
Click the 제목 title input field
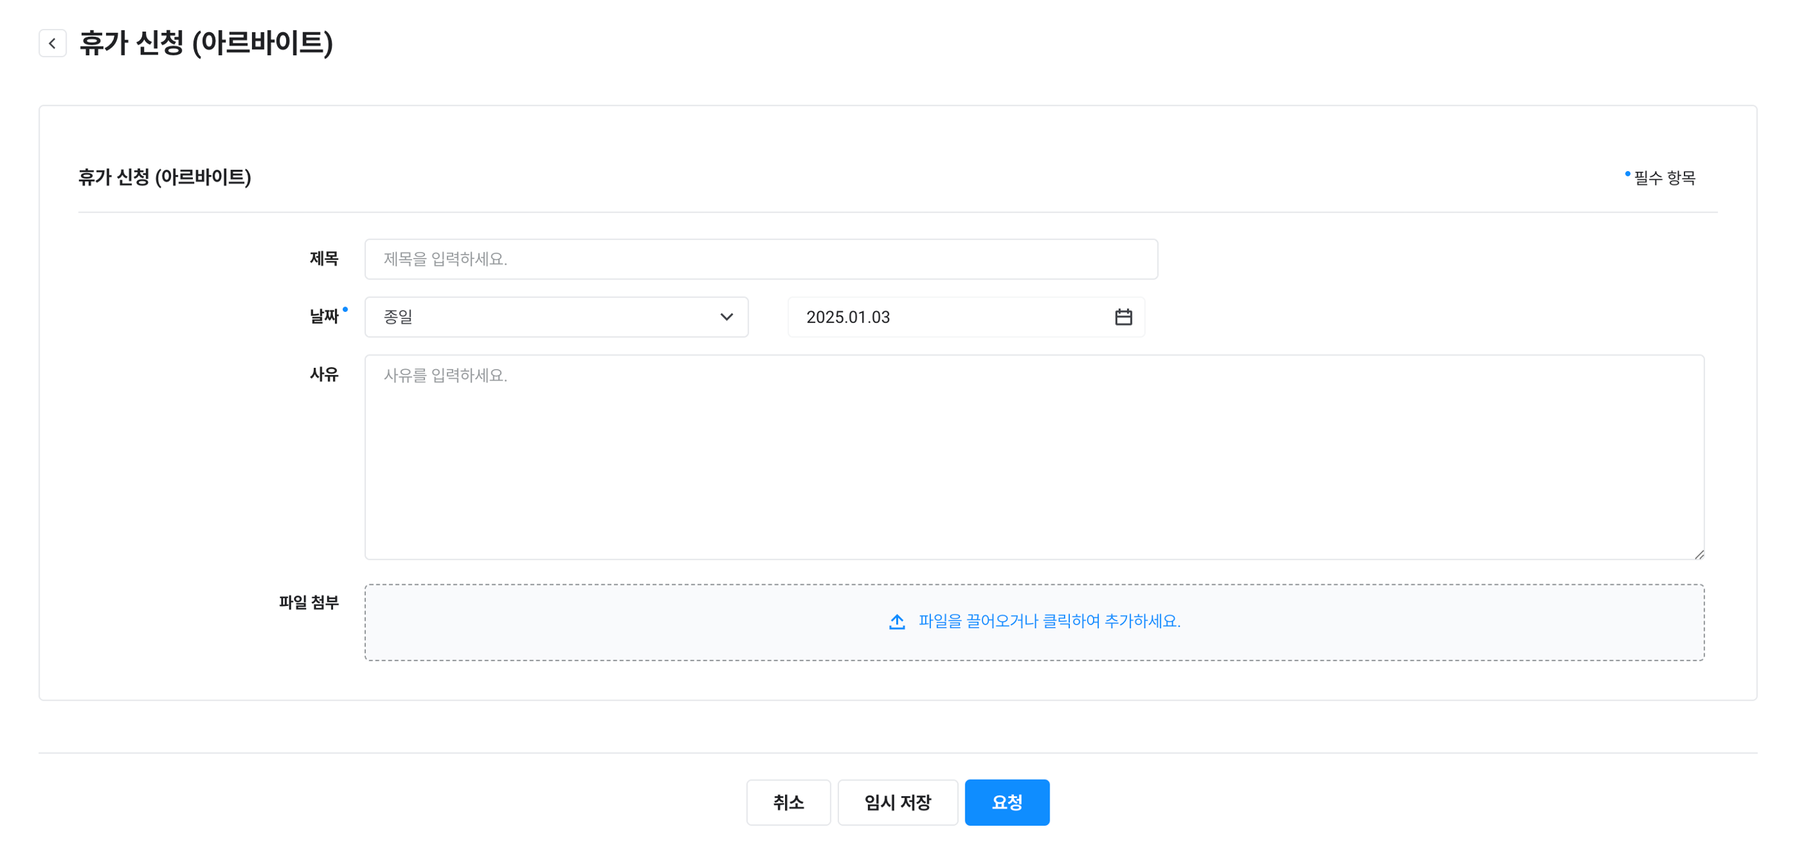[x=761, y=259]
